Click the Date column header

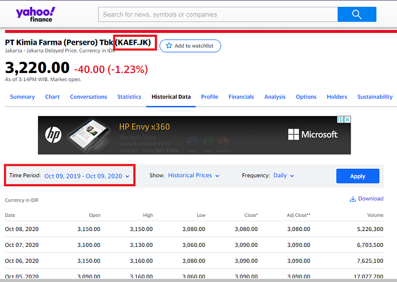pos(10,215)
